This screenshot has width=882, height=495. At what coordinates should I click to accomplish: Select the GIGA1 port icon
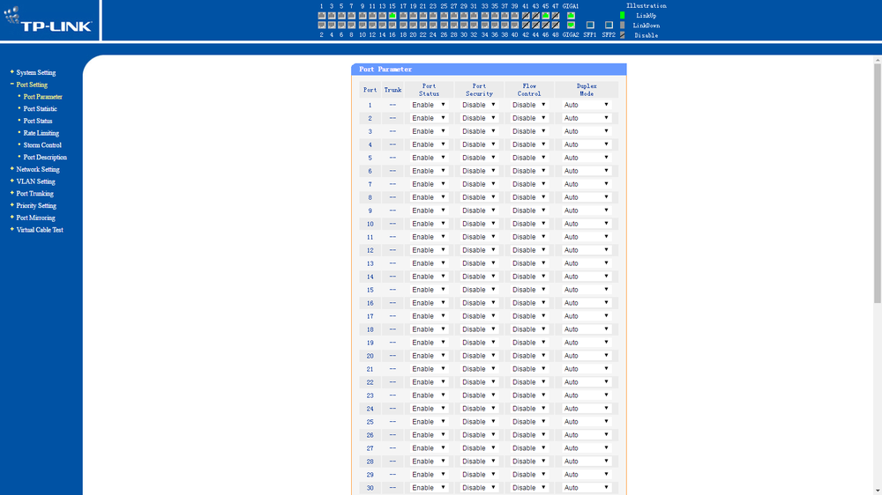click(x=571, y=16)
